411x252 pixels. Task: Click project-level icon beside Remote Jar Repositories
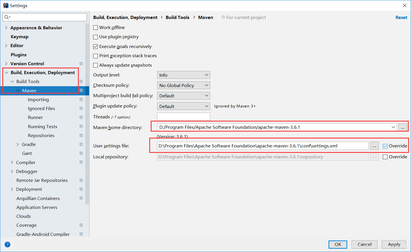click(x=81, y=180)
